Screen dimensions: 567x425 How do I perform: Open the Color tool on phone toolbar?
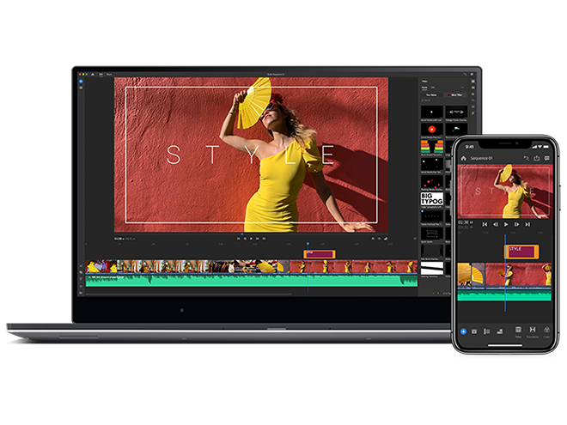coord(547,331)
